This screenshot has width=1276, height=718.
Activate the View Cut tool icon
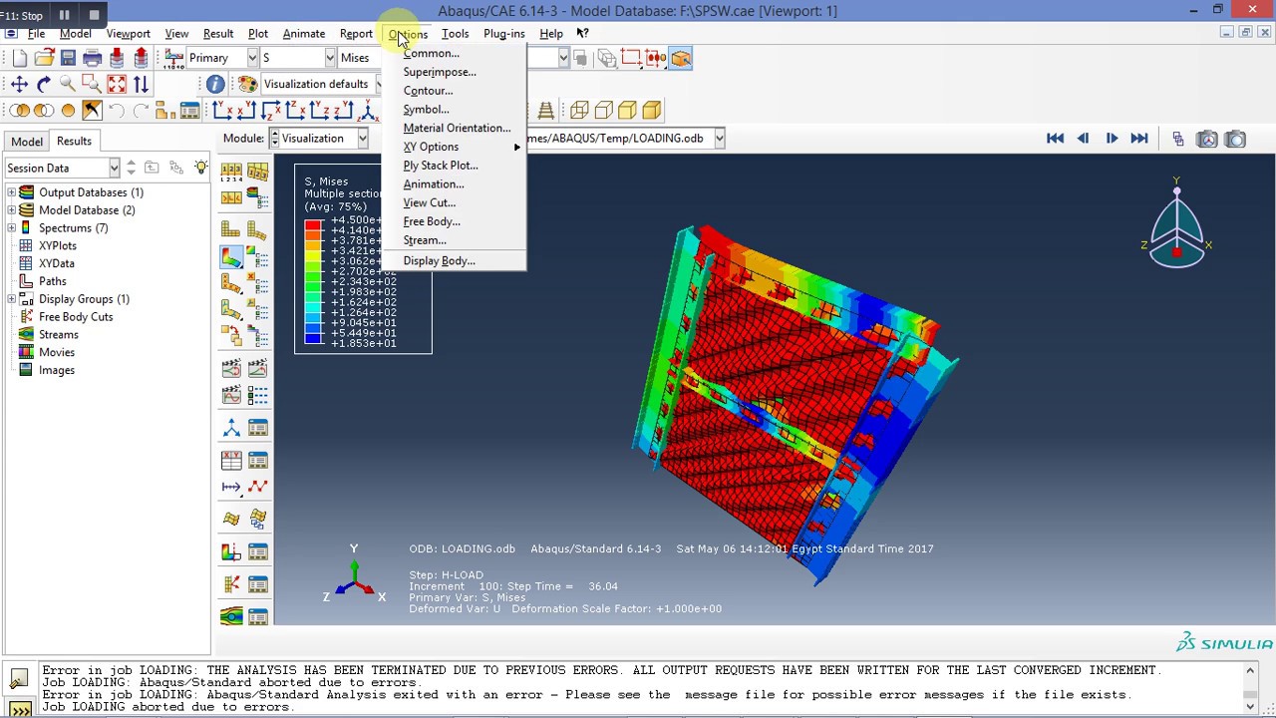pyautogui.click(x=231, y=550)
